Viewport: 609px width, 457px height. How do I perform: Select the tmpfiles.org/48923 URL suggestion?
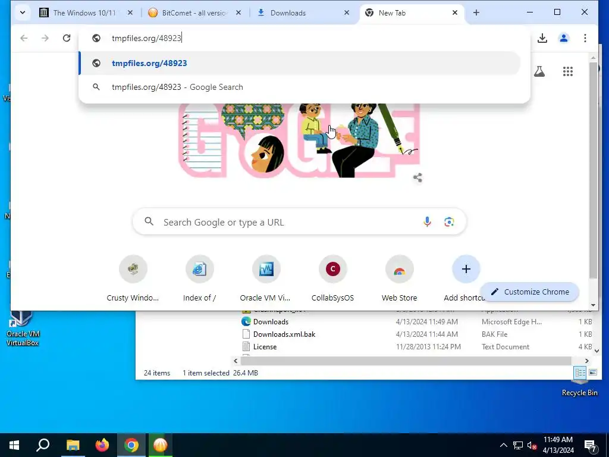(x=300, y=63)
